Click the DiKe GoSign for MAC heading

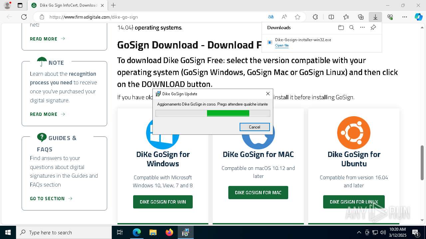tap(258, 154)
